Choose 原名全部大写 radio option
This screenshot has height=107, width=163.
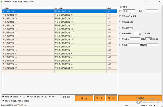click(120, 22)
